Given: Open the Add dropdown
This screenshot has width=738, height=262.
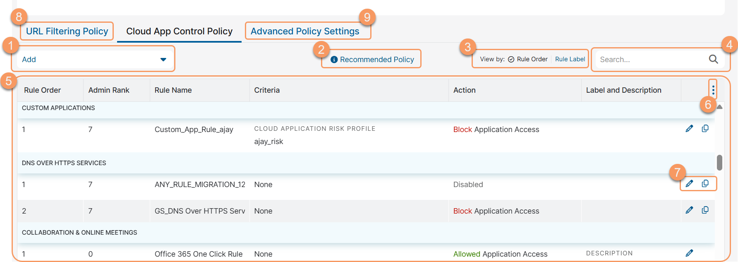Looking at the screenshot, I should coord(91,60).
